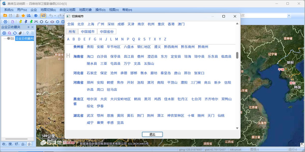Click the refresh sync icon in favorites panel

(15, 33)
